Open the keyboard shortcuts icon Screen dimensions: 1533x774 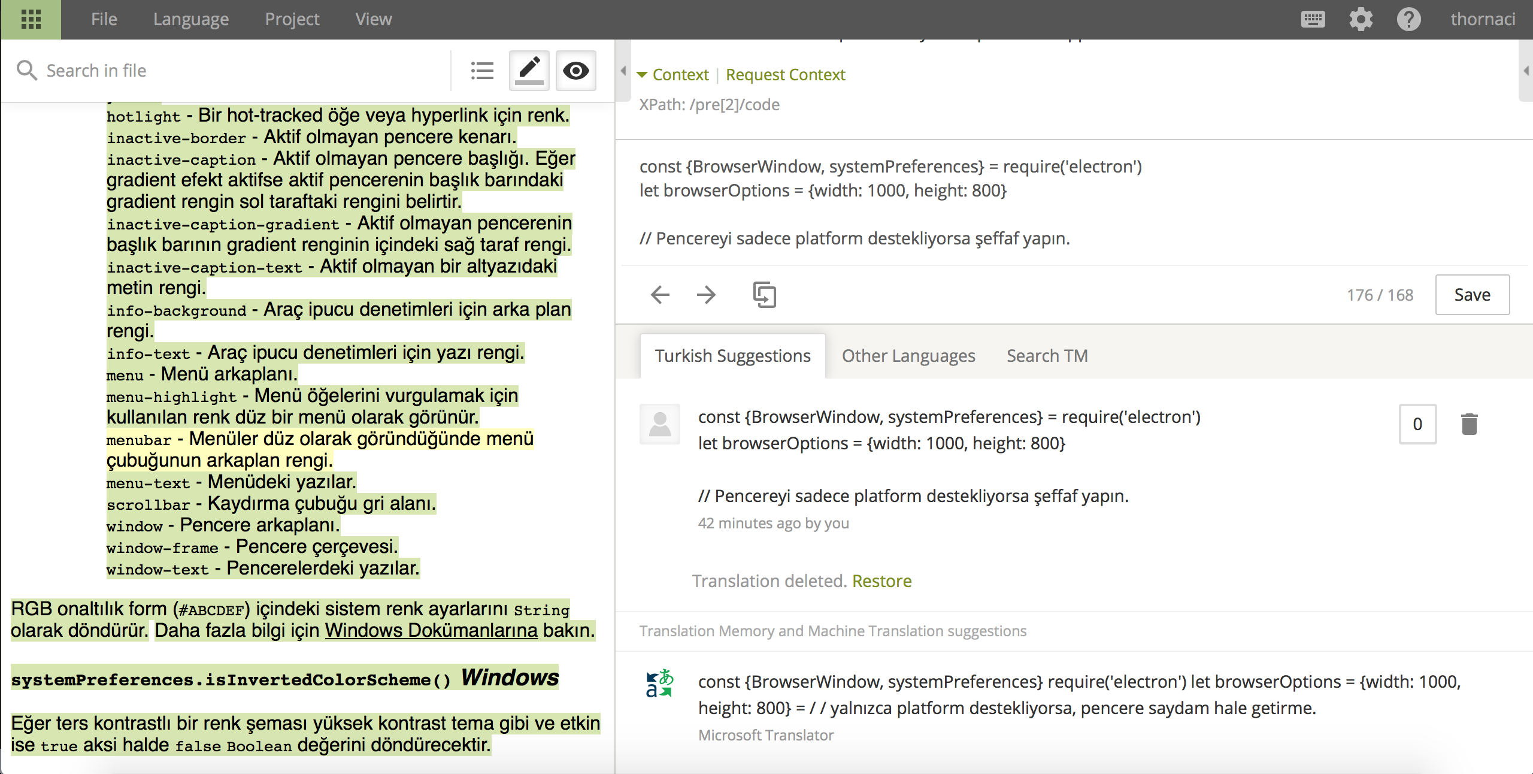(x=1313, y=19)
